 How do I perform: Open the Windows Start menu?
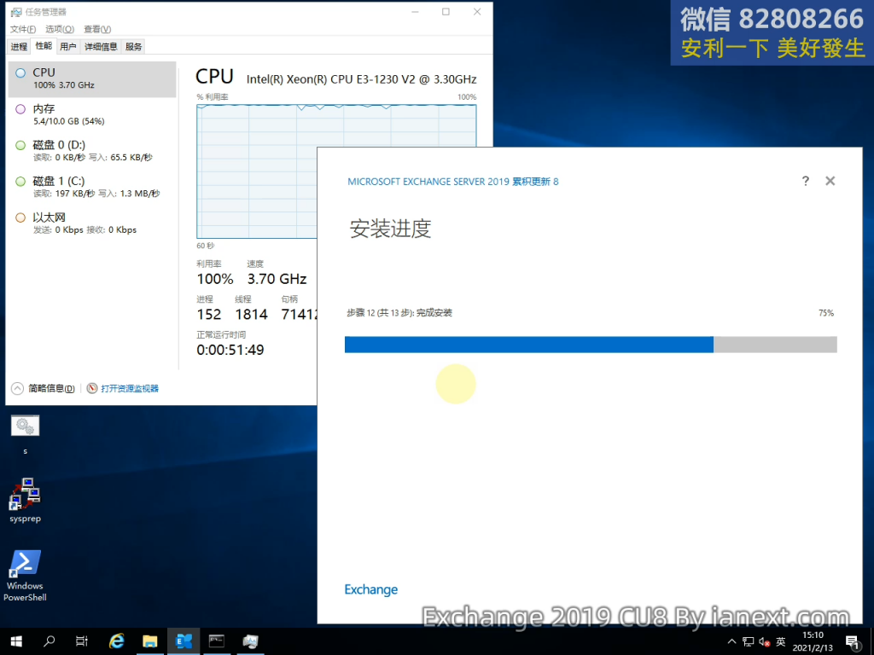16,641
